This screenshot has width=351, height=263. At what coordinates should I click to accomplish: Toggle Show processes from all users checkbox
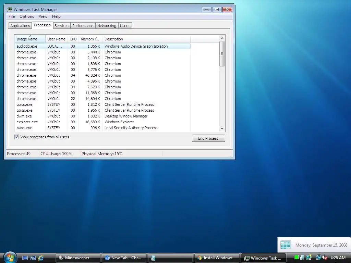tap(16, 137)
